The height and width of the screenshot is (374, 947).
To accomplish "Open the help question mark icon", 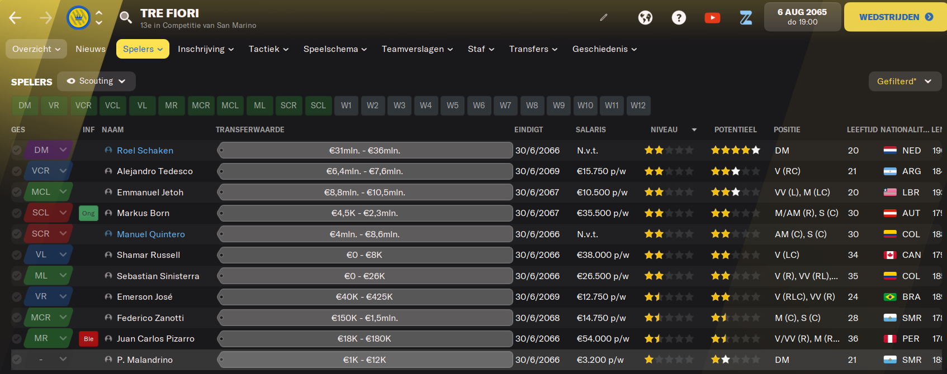I will [x=679, y=18].
